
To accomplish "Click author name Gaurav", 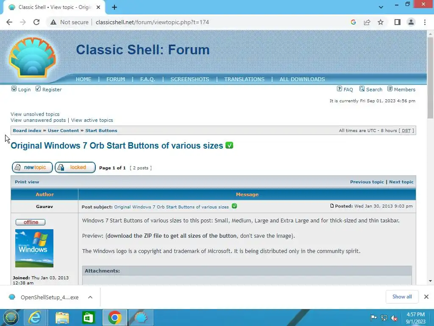I will pyautogui.click(x=45, y=207).
